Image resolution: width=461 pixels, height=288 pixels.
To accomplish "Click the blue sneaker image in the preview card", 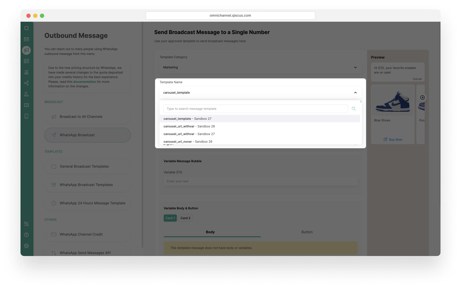I will (393, 101).
